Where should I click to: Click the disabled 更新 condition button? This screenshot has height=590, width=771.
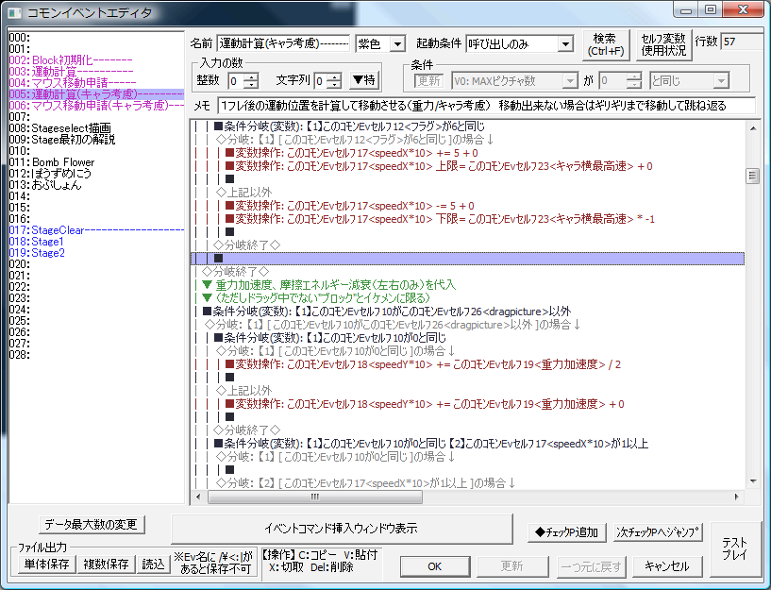[428, 80]
